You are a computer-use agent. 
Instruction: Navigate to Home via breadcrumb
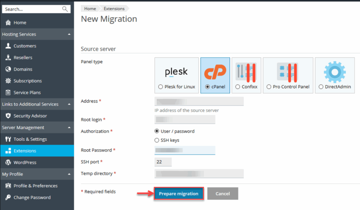[x=90, y=8]
